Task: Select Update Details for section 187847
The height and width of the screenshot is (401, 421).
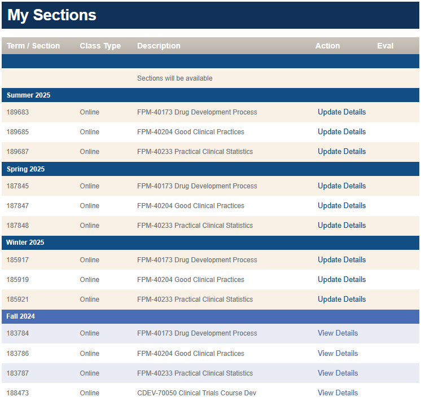Action: 341,206
